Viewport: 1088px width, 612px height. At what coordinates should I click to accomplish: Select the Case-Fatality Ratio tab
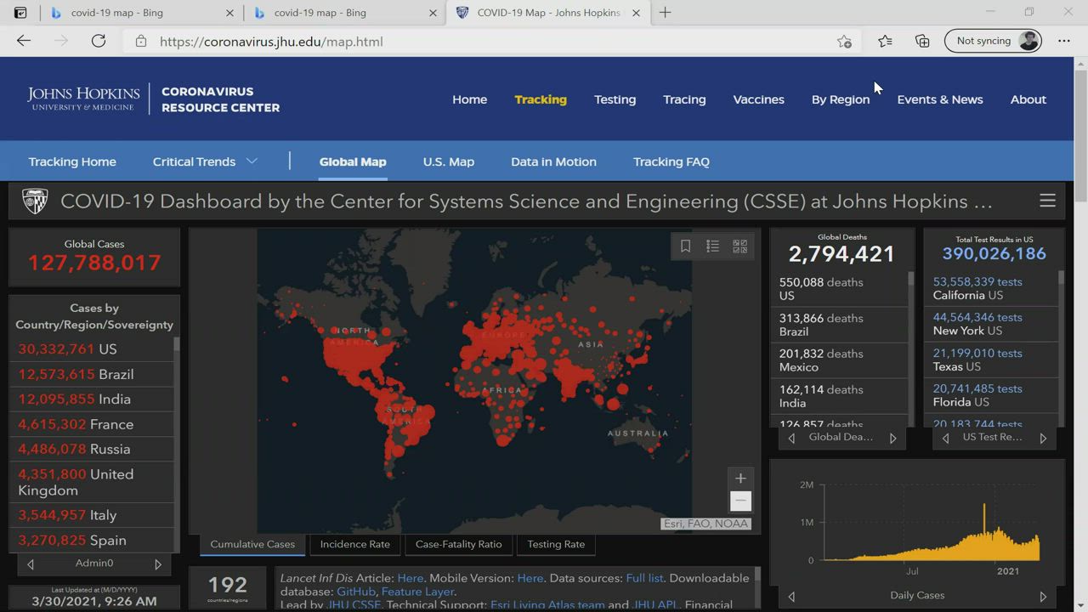458,544
